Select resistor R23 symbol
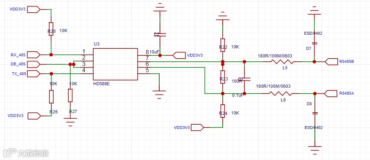The height and width of the screenshot is (160, 370). click(222, 77)
